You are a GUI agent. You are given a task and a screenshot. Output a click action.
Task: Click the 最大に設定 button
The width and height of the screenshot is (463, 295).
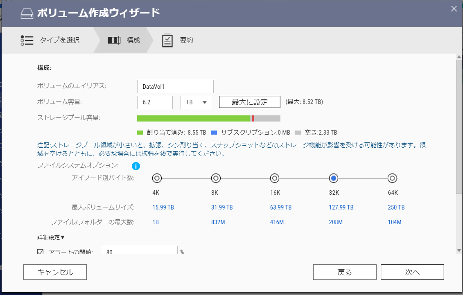tap(249, 102)
